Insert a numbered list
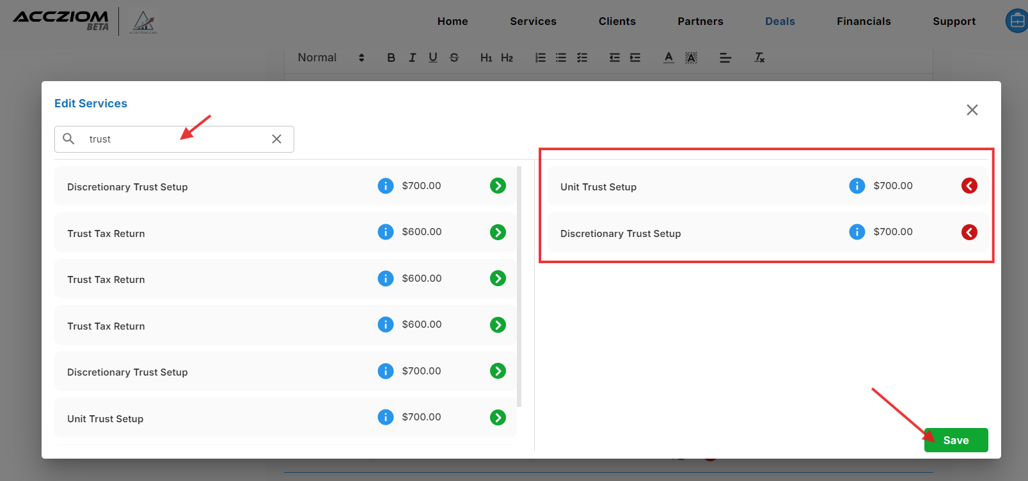Screen dimensions: 1028x481 [541, 57]
